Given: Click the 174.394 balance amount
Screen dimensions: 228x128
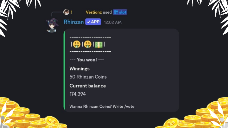Looking at the screenshot, I should (78, 94).
